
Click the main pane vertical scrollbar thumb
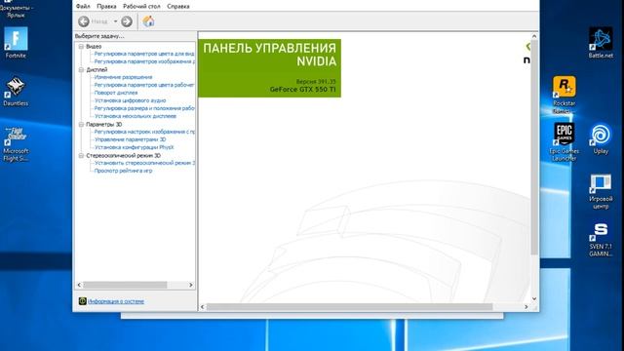point(534,147)
